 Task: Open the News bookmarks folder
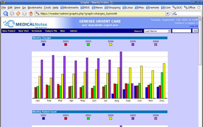click(x=97, y=8)
